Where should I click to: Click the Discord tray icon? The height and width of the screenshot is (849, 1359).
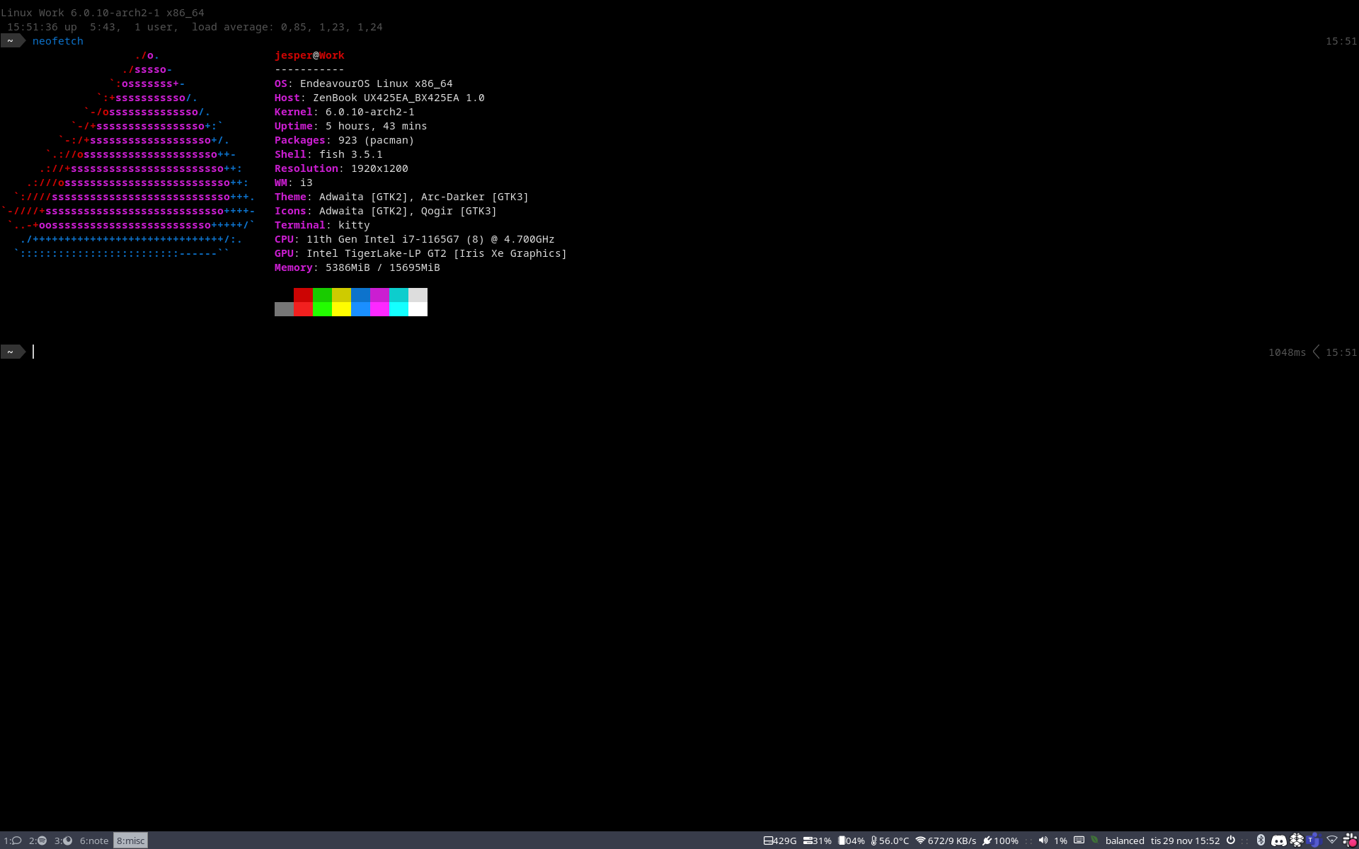(1278, 841)
